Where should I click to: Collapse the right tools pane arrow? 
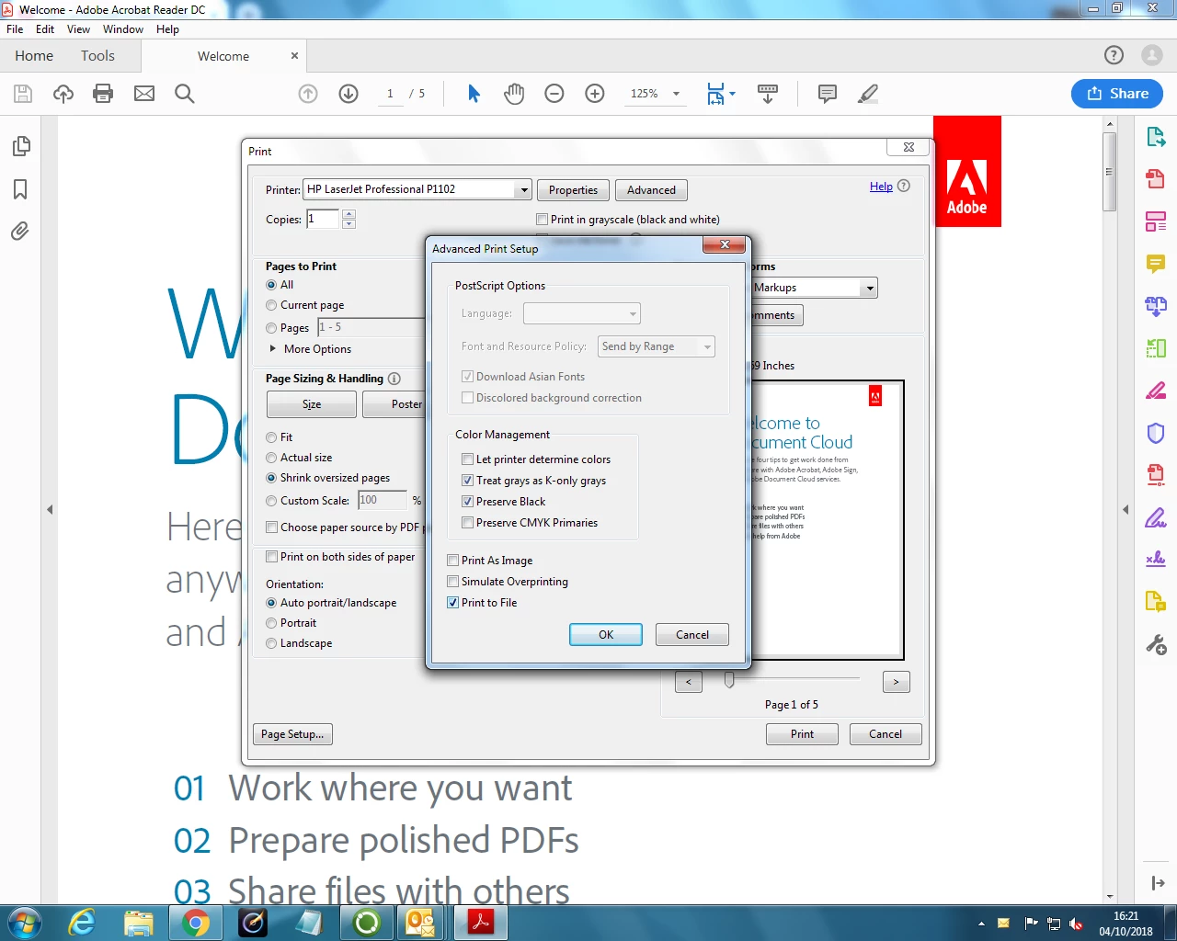click(x=1126, y=509)
